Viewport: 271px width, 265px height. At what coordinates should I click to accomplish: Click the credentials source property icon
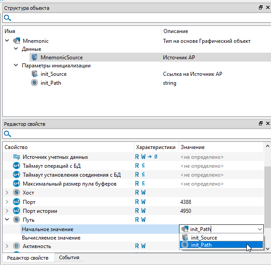[17, 157]
